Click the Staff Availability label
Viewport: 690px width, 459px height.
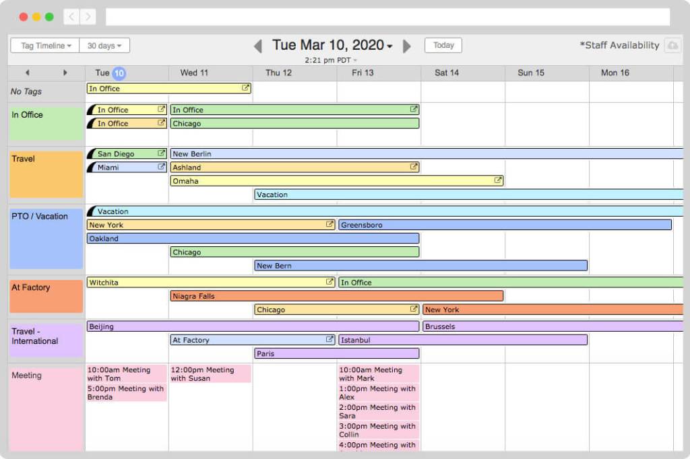[x=619, y=45]
